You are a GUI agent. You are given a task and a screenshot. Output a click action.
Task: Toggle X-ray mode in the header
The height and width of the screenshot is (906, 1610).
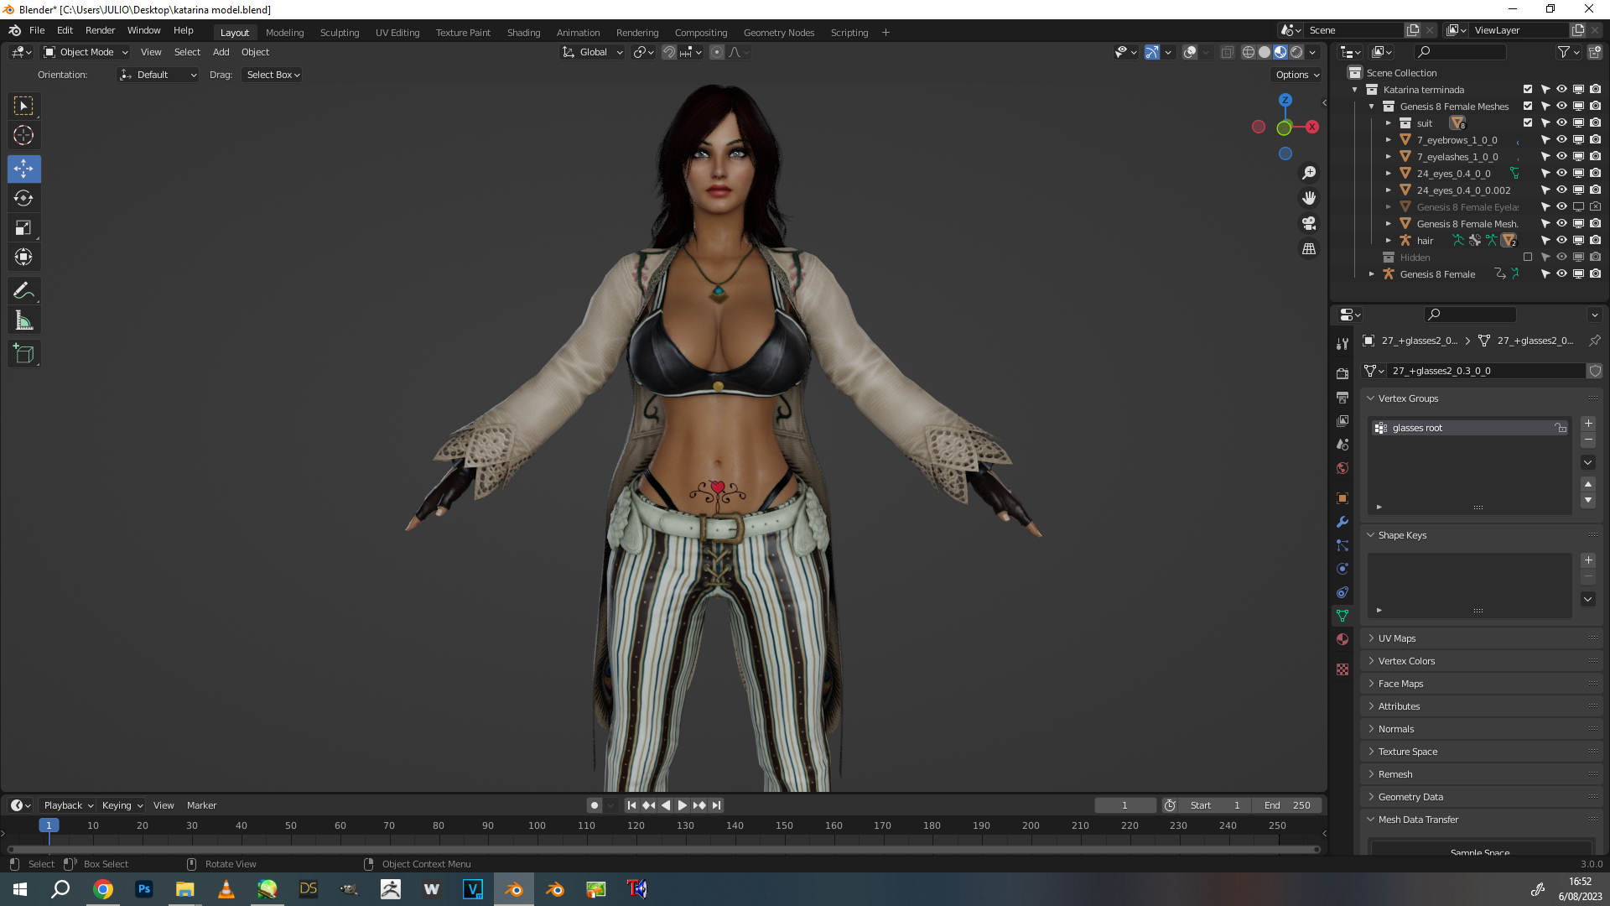(x=1227, y=52)
